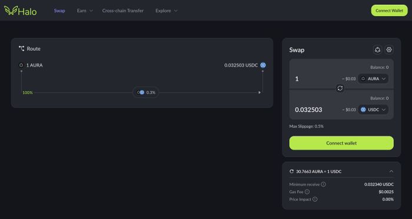Expand the Explore menu
The width and height of the screenshot is (412, 219).
click(x=167, y=11)
